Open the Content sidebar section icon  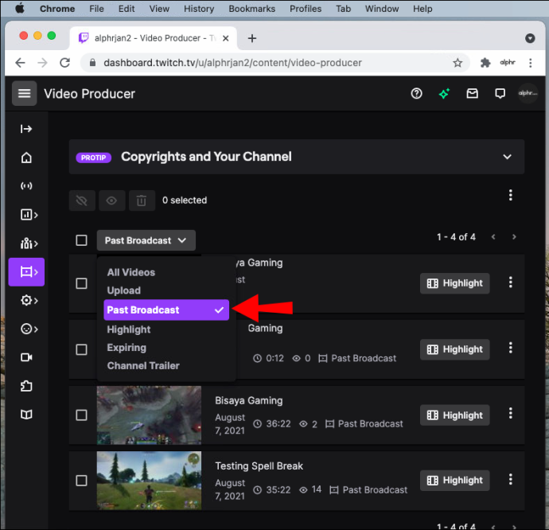coord(26,272)
